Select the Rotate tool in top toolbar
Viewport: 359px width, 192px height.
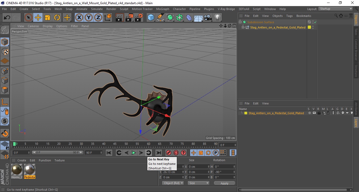57,18
